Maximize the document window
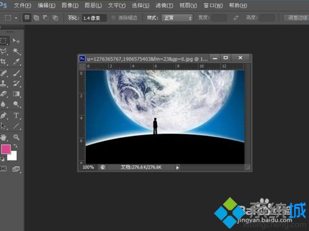The height and width of the screenshot is (231, 309). (x=226, y=58)
